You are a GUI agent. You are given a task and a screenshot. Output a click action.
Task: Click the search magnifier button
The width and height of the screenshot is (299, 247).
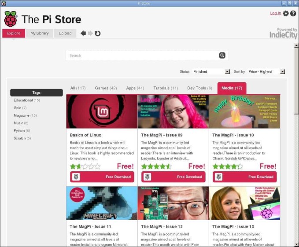point(222,55)
